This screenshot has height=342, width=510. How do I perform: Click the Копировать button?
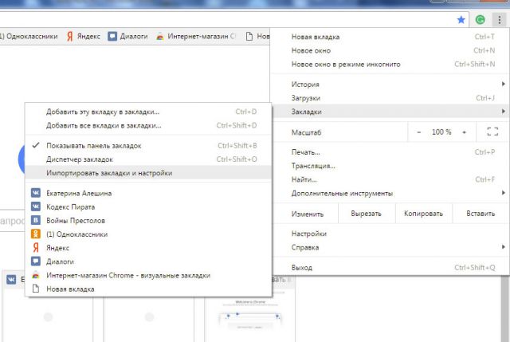(423, 214)
